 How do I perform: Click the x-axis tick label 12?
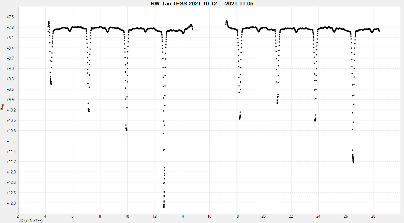click(x=155, y=217)
